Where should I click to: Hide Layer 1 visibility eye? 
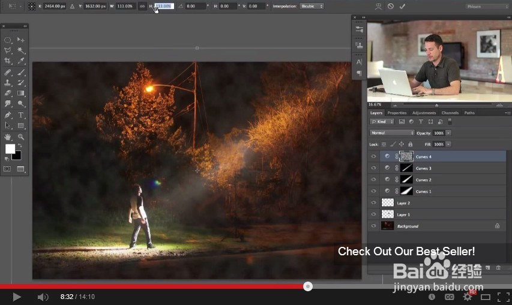point(373,215)
